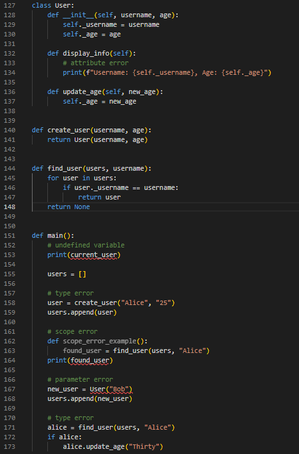
Task: Click line number 148 in the gutter
Action: coord(10,207)
